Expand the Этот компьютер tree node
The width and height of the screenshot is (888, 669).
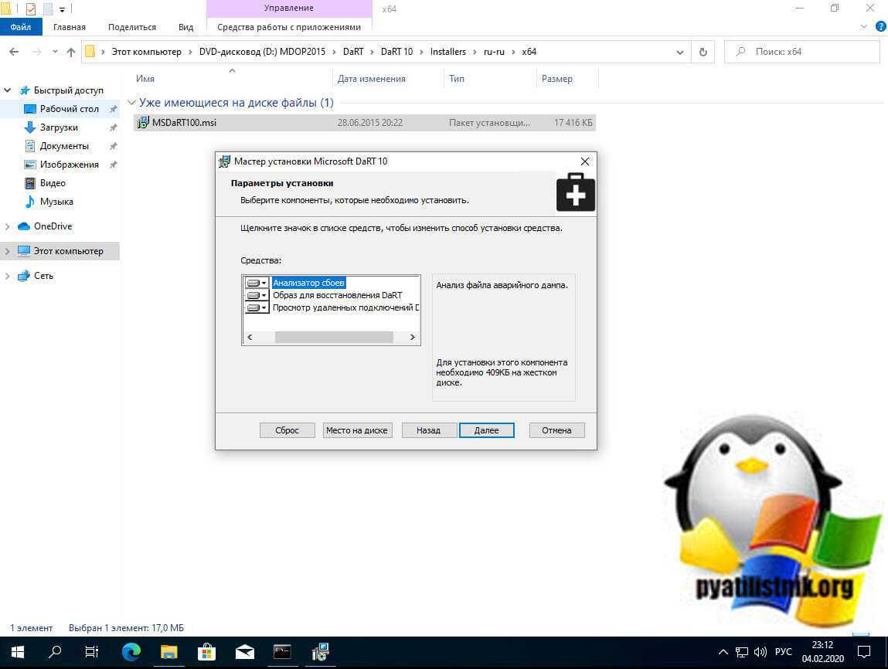[8, 251]
